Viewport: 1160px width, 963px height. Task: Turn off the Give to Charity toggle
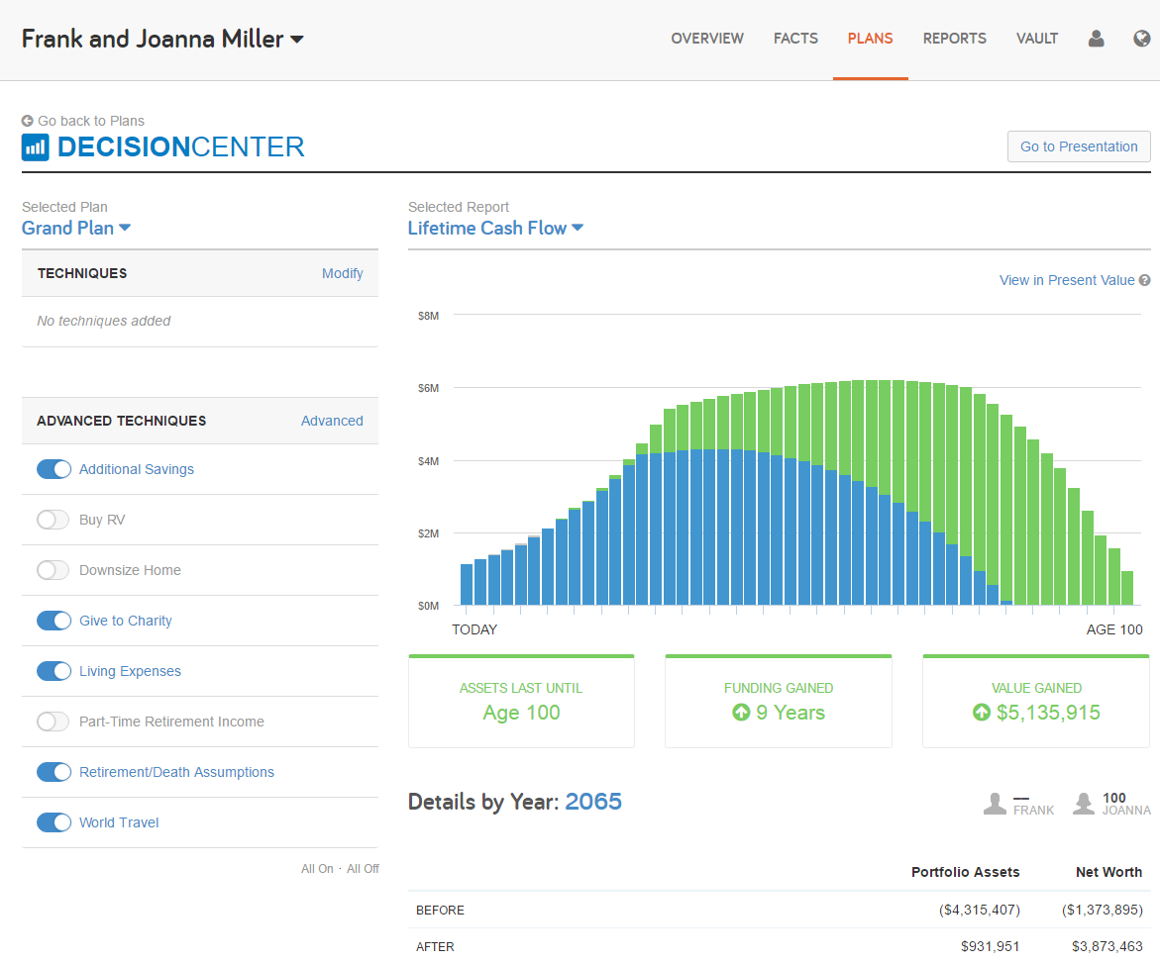click(53, 620)
